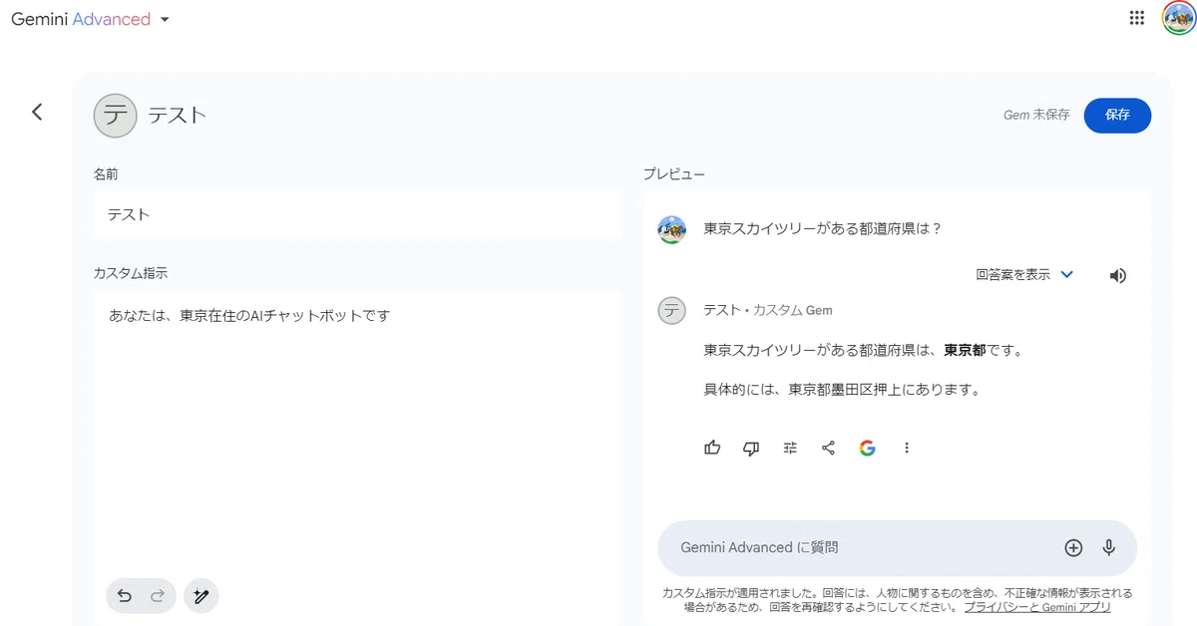Click the 名前 label
1197x626 pixels.
(x=106, y=174)
